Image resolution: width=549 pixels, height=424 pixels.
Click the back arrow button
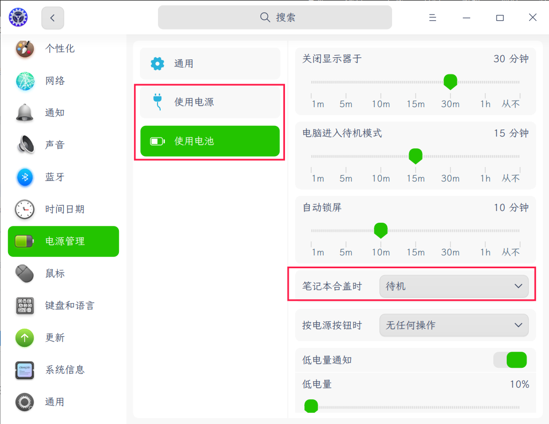point(52,17)
